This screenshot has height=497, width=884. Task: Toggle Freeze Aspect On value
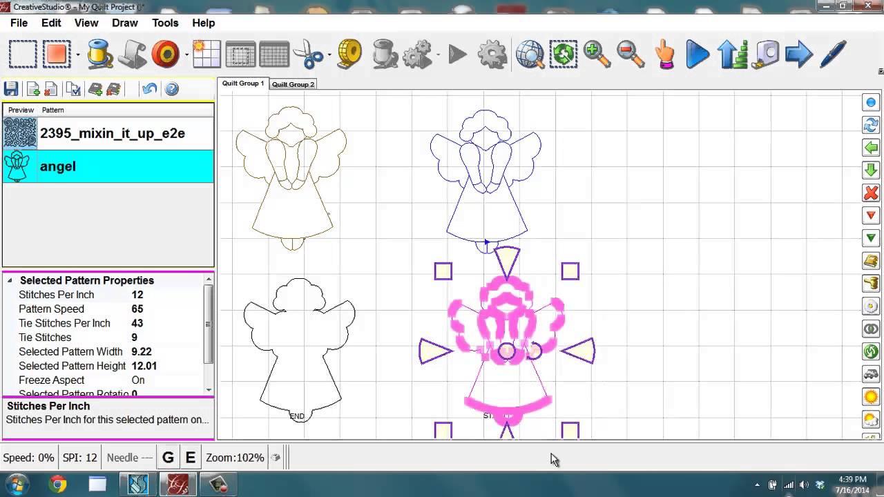pyautogui.click(x=138, y=380)
